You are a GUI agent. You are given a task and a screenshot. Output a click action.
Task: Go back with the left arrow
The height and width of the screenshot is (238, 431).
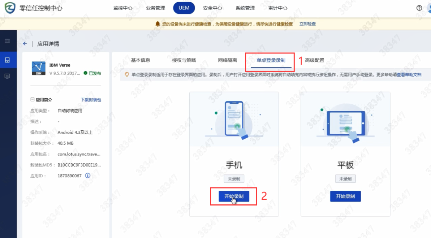tap(25, 44)
